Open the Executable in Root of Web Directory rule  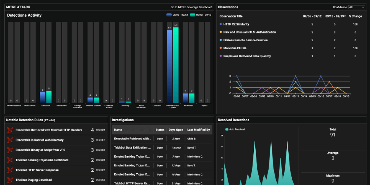click(x=39, y=140)
